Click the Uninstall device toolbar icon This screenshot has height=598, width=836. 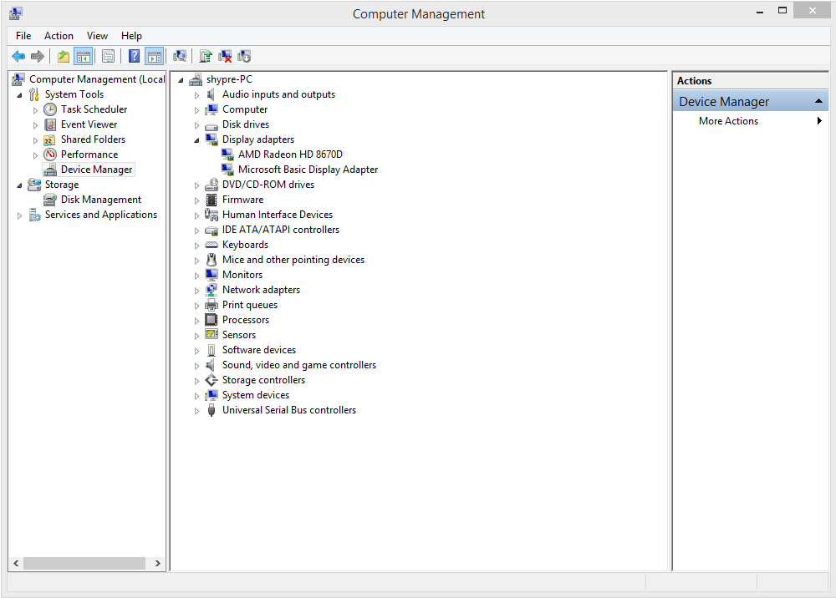[x=225, y=56]
